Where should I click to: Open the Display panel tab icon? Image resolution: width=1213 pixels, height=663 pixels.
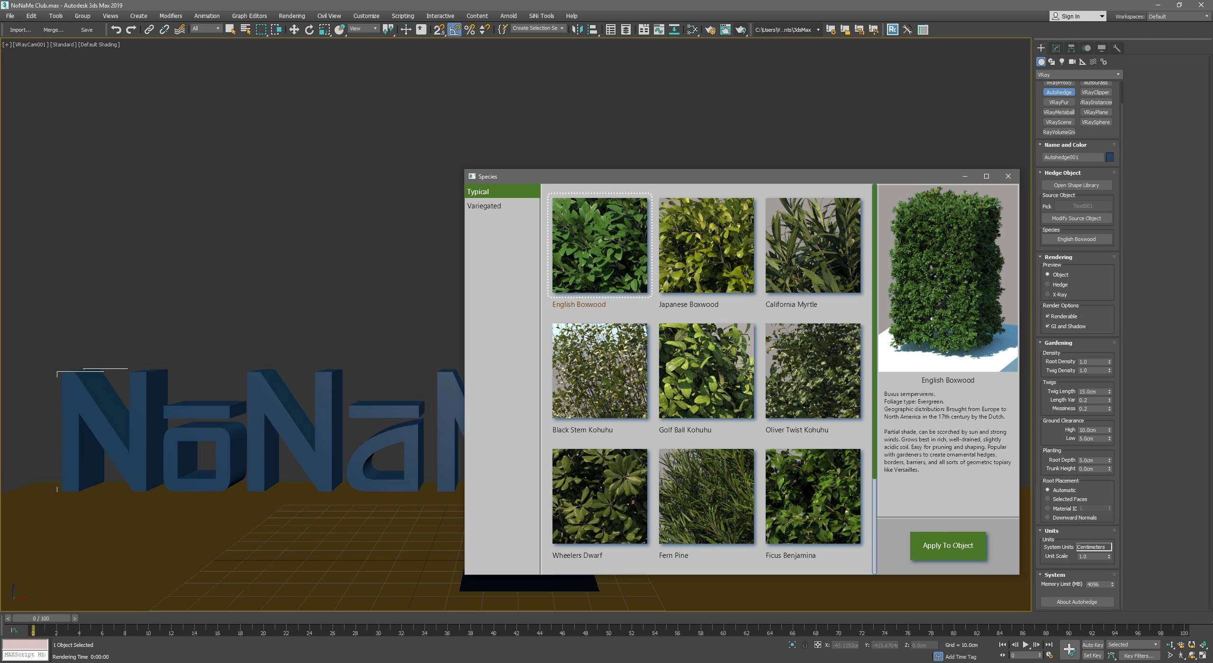(1101, 48)
